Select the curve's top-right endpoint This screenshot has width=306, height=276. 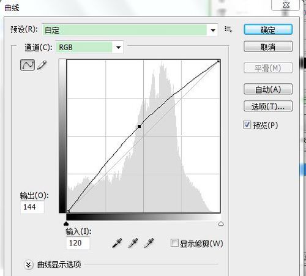click(x=218, y=61)
